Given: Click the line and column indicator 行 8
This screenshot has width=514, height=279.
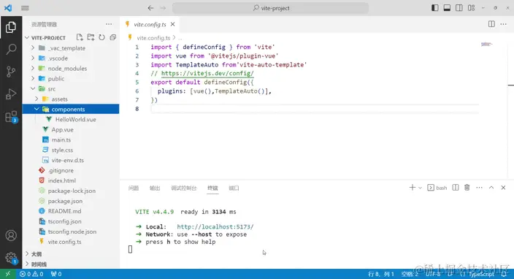Looking at the screenshot, I should (x=380, y=274).
